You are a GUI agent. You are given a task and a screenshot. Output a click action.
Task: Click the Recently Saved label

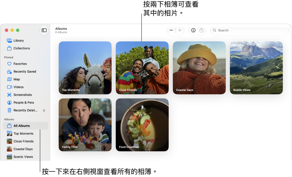[x=25, y=72]
